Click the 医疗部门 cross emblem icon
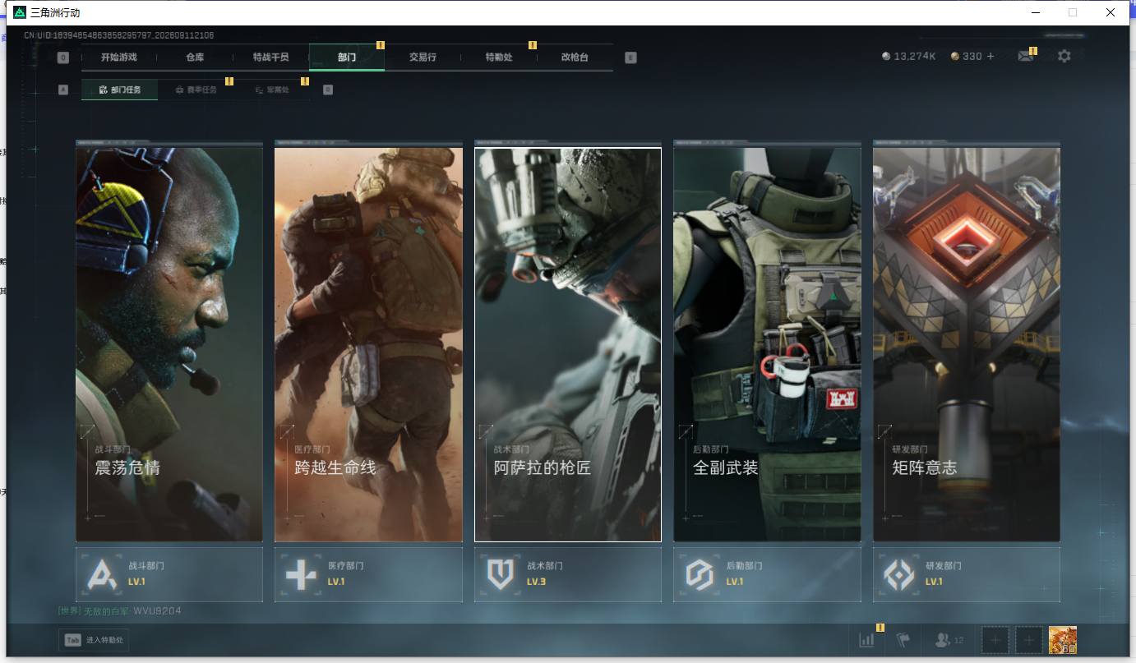Viewport: 1136px width, 663px height. [301, 574]
